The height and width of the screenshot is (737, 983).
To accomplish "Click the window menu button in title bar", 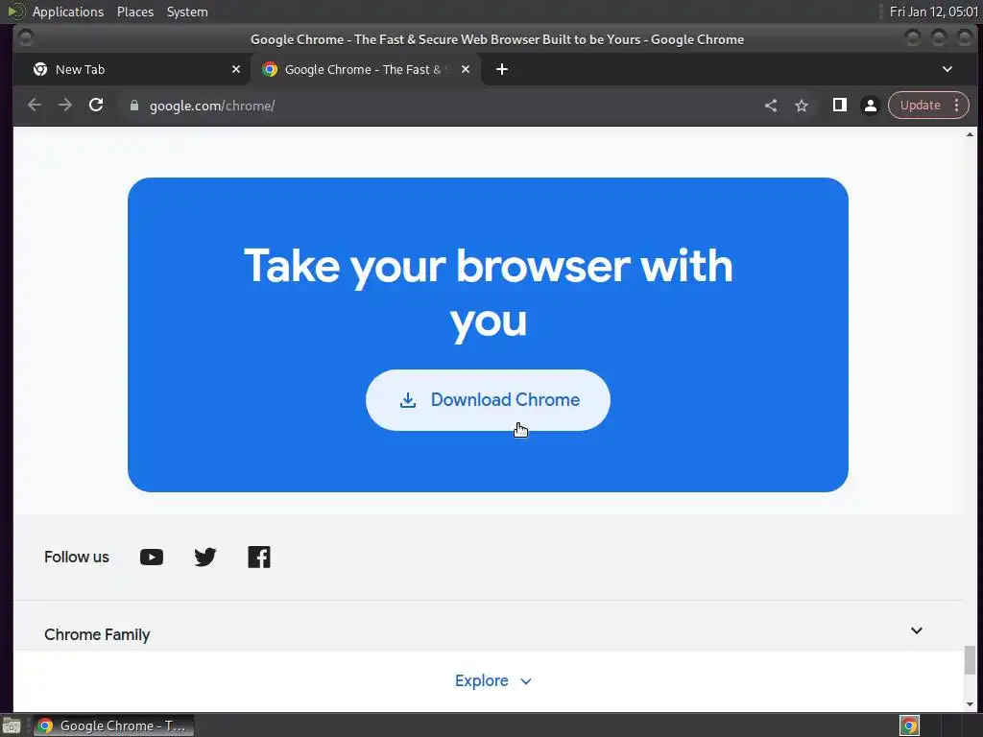I will pos(26,38).
